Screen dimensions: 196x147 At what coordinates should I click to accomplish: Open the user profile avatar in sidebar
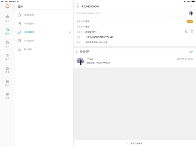(7, 6)
